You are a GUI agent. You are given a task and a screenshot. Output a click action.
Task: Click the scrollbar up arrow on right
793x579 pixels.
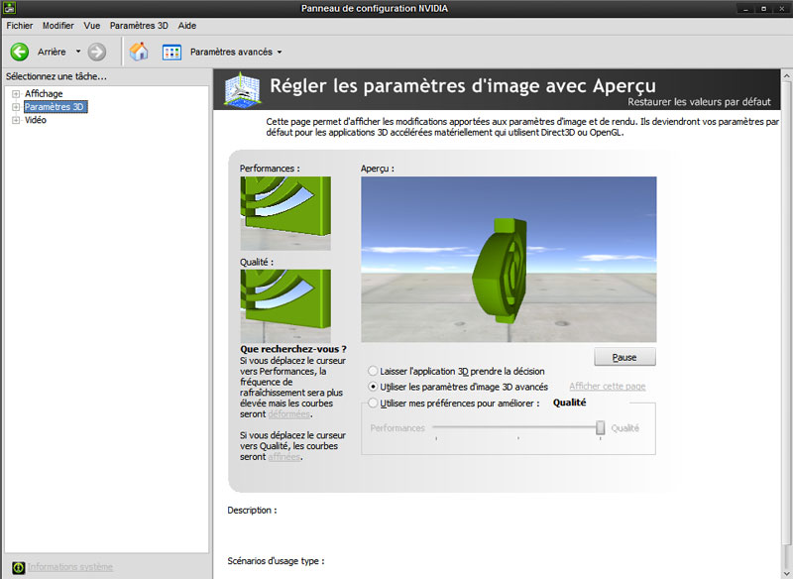[787, 76]
